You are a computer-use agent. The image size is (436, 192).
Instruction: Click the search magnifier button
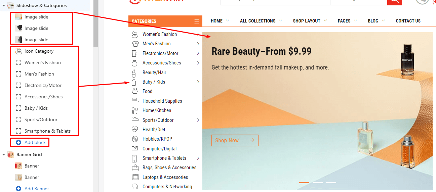click(394, 1)
